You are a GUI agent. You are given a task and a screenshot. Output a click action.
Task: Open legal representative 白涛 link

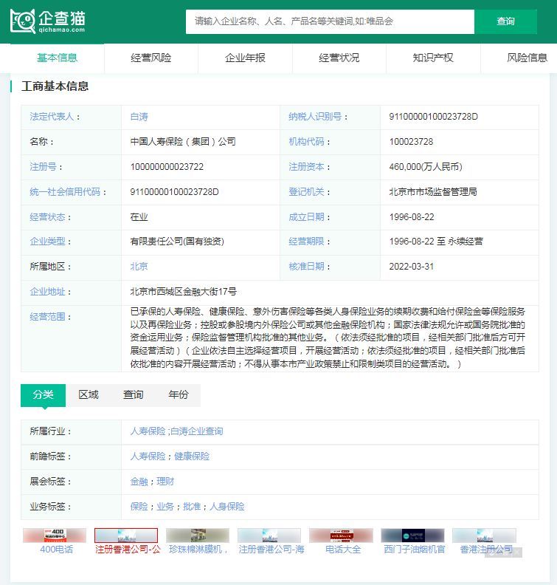[x=139, y=117]
